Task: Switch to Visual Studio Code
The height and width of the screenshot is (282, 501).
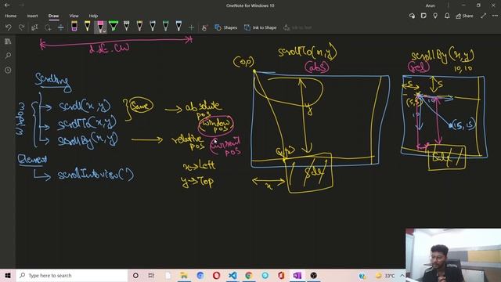Action: (232, 275)
